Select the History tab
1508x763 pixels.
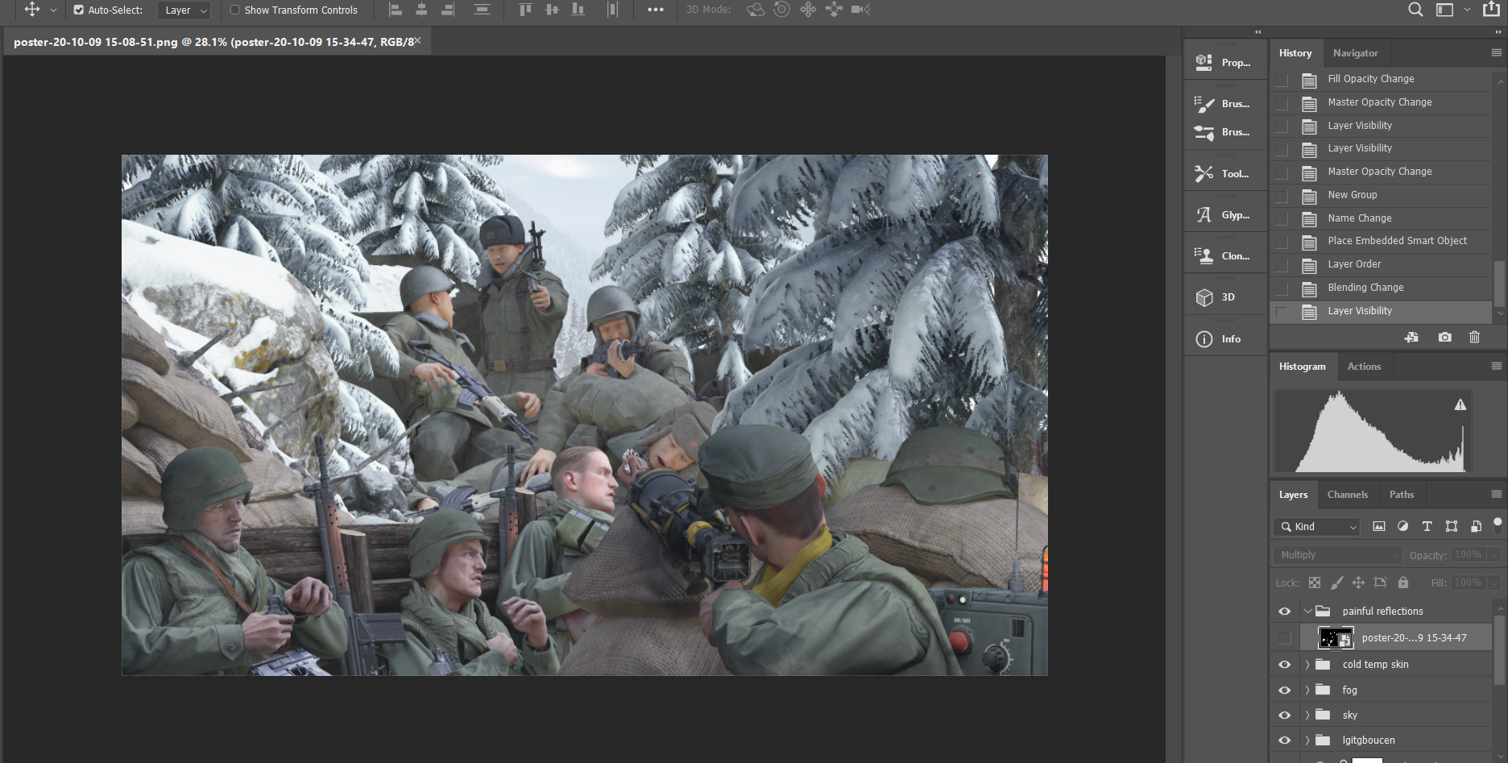[x=1295, y=53]
